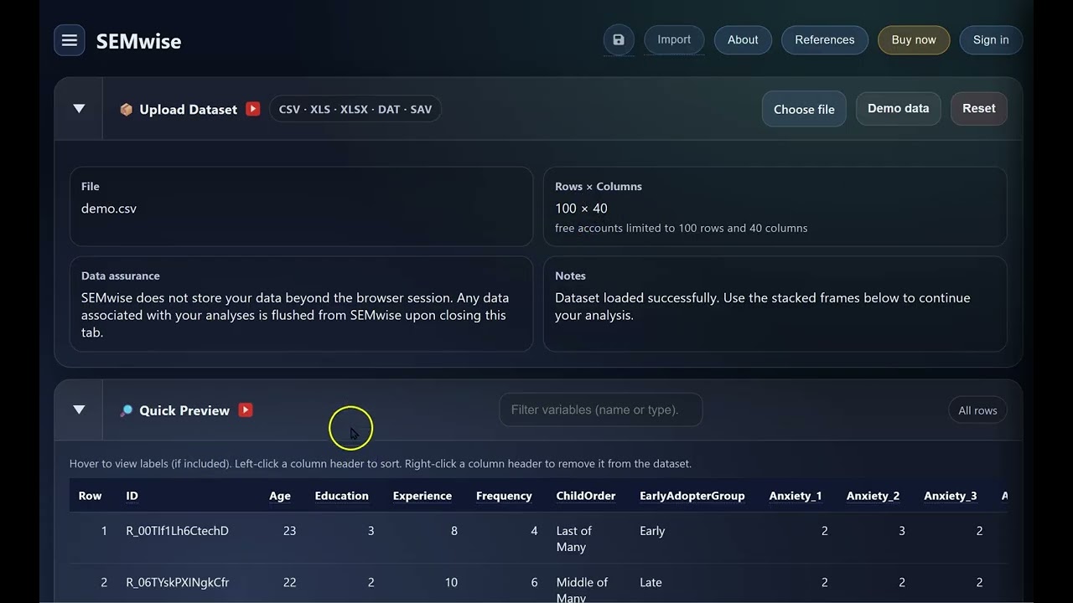The width and height of the screenshot is (1073, 603).
Task: Open the Import option
Action: 674,40
